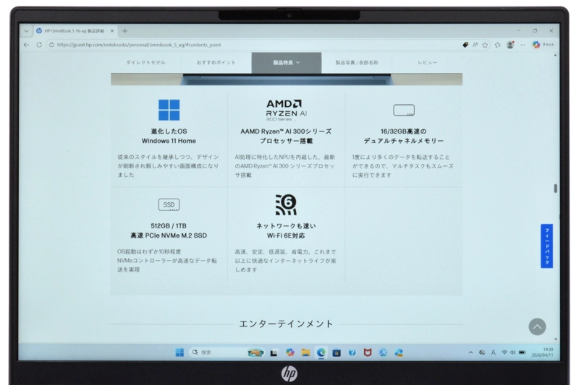
Task: Open a new browser tab
Action: click(124, 31)
